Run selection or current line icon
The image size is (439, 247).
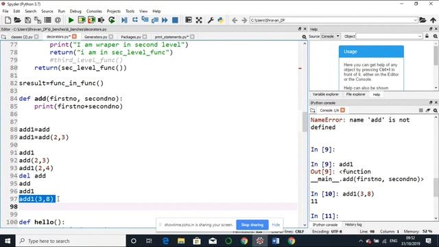click(101, 20)
